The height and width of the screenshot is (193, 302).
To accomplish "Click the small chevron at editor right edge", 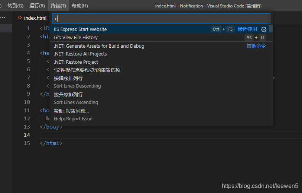I will (x=274, y=77).
